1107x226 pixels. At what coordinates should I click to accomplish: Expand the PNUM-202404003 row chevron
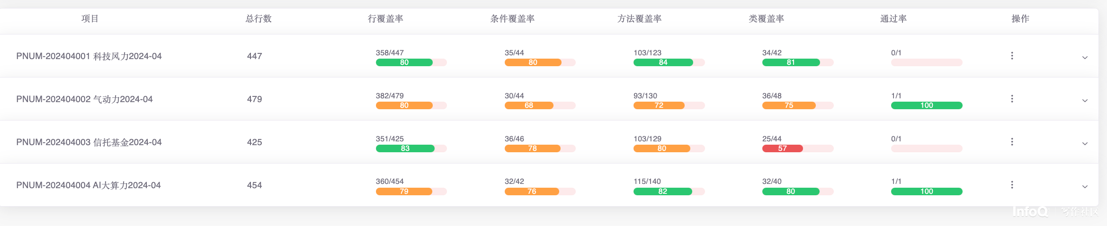[x=1085, y=144]
